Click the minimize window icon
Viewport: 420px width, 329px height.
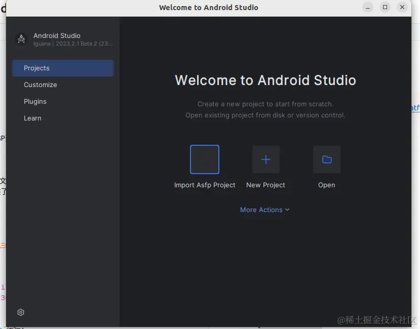[367, 7]
